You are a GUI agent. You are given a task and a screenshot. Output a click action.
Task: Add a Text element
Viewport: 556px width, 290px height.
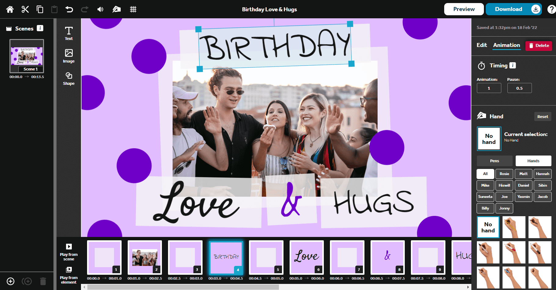(69, 34)
